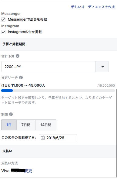Select the 1日 duration tab
The width and height of the screenshot is (117, 179).
9,125
